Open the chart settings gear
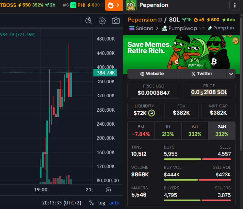The height and width of the screenshot is (209, 243). 102,21
